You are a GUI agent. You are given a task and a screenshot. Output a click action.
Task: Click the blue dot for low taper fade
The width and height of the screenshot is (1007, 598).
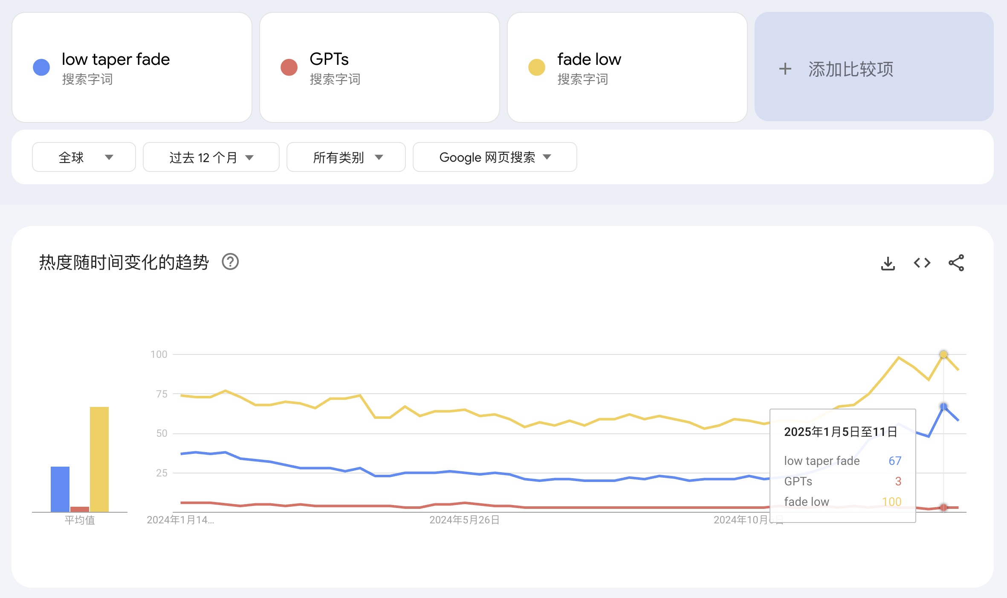[x=41, y=67]
